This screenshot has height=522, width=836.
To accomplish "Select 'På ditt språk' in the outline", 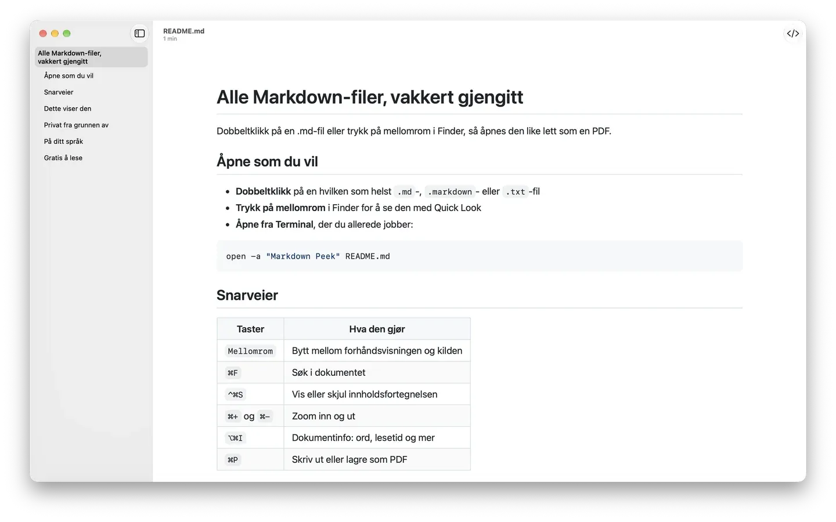I will [x=63, y=142].
